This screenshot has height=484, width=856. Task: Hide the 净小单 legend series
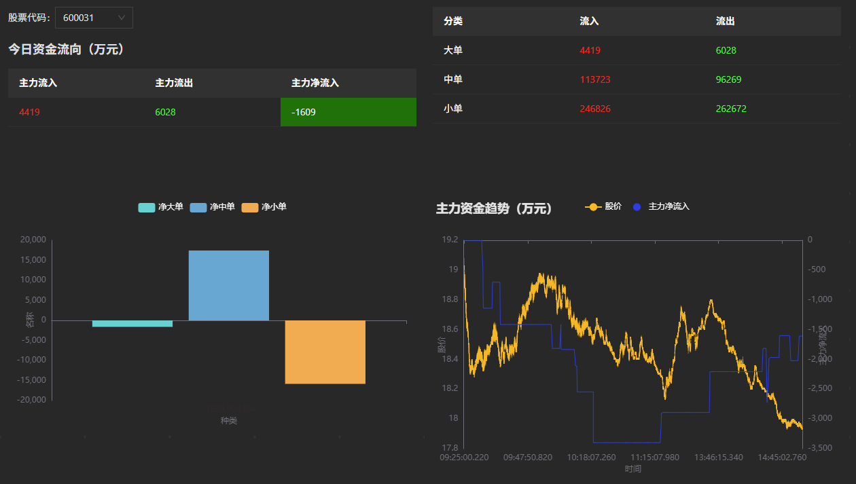point(264,207)
